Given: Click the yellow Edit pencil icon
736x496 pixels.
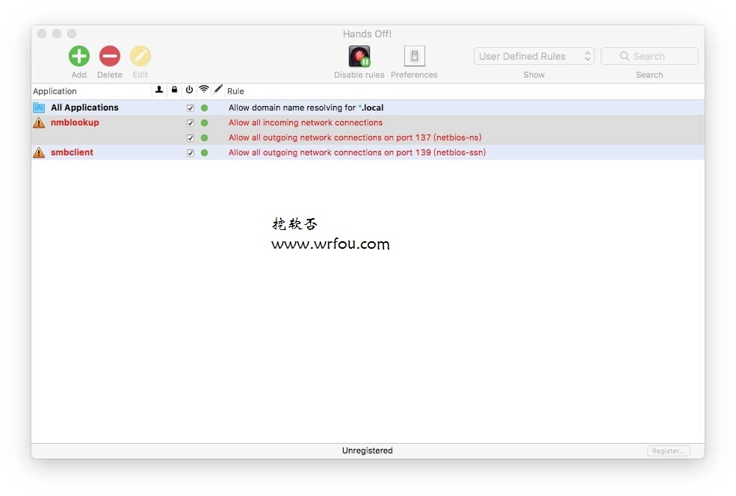Looking at the screenshot, I should point(140,56).
